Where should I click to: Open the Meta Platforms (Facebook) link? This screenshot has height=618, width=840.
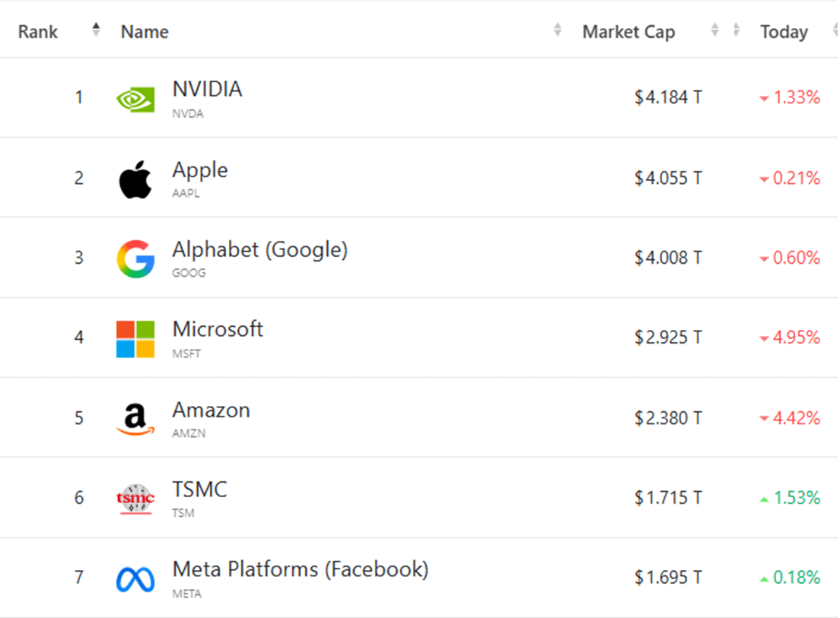(x=300, y=569)
